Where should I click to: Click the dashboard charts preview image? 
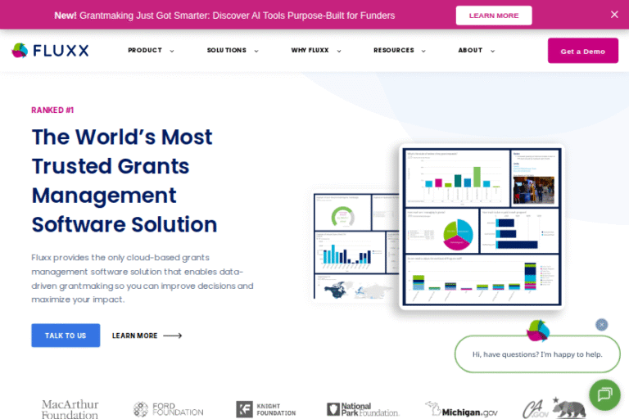click(x=439, y=227)
